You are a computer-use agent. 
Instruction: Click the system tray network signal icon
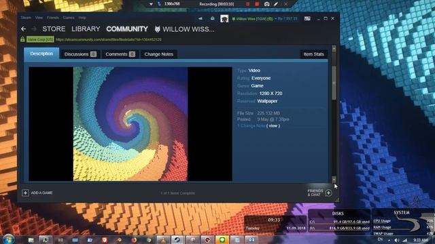coord(405,240)
